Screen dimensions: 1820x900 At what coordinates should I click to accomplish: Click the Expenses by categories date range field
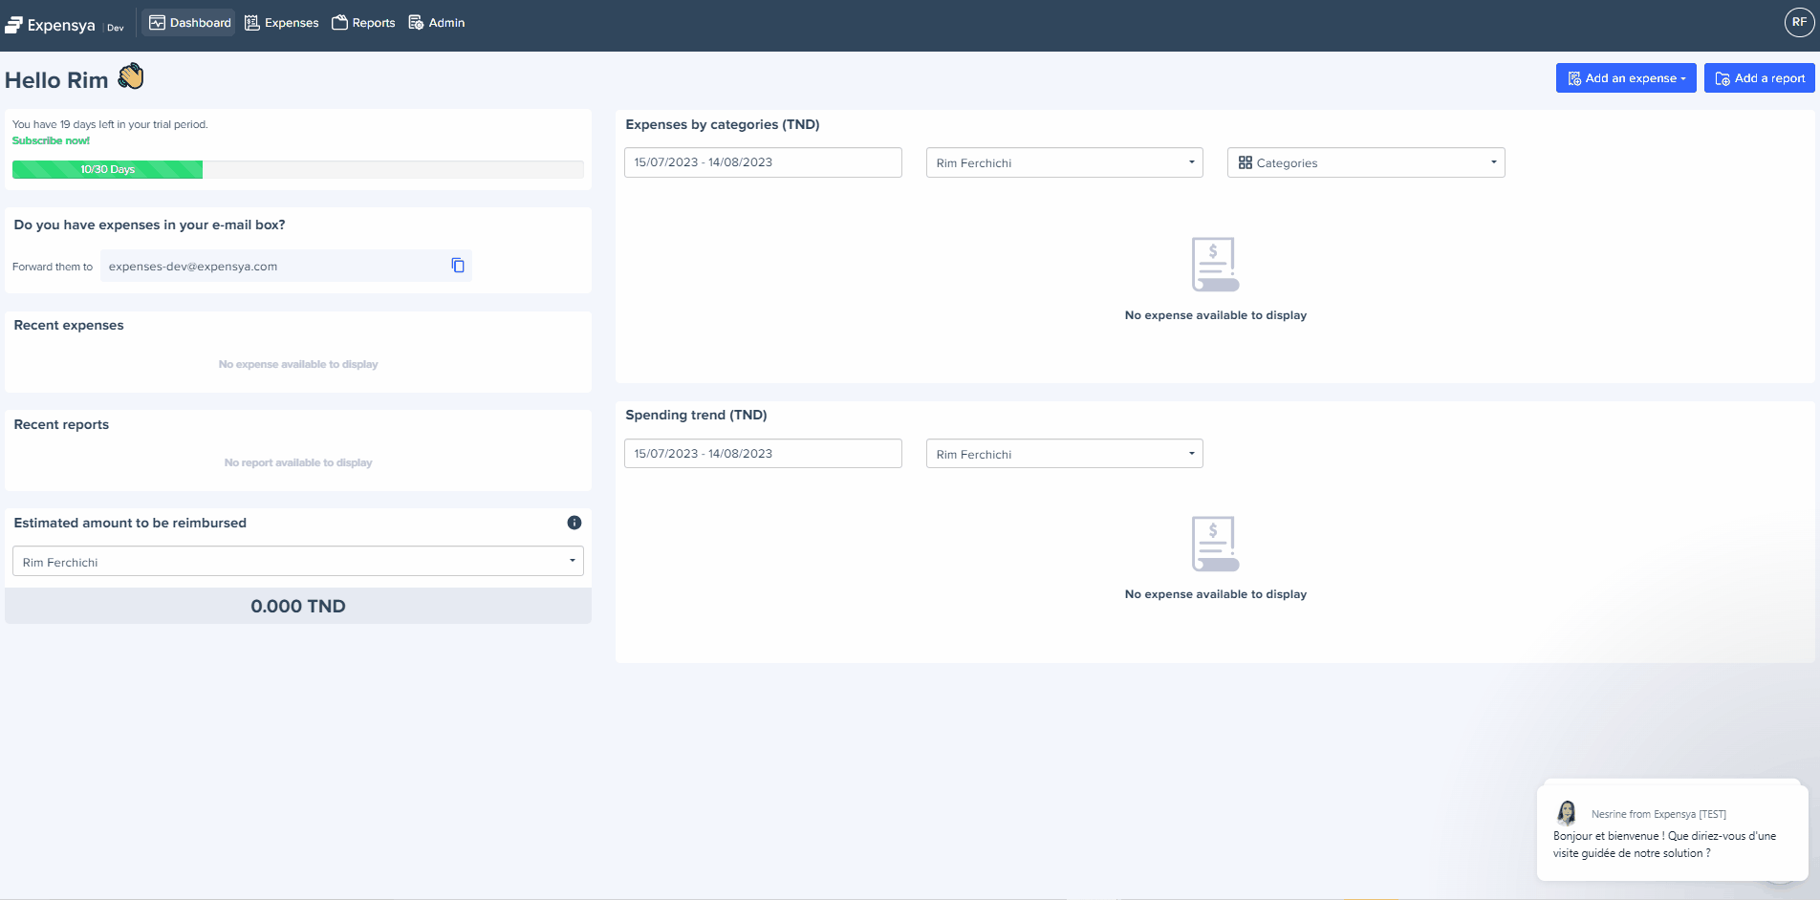pyautogui.click(x=762, y=162)
